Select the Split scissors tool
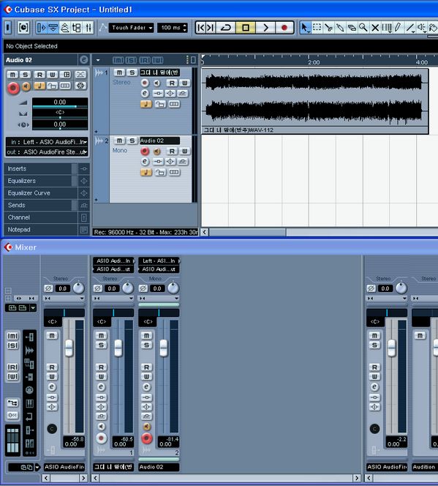The image size is (438, 486). pyautogui.click(x=328, y=28)
